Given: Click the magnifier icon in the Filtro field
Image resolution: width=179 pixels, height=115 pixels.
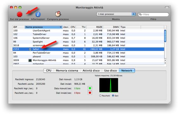Looking at the screenshot, I should coord(140,14).
